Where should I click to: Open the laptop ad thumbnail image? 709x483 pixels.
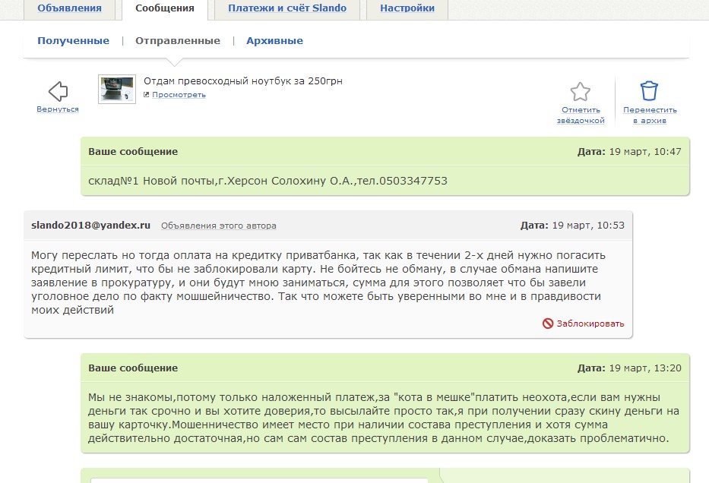117,89
